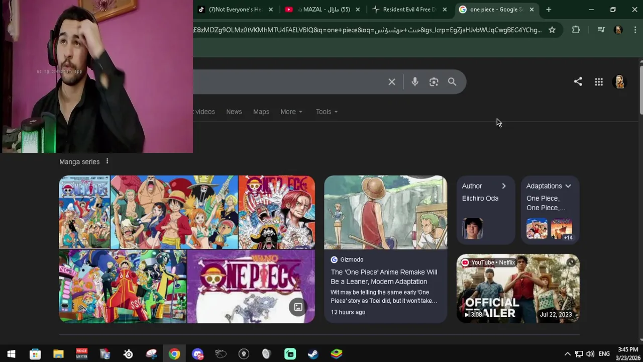Switch to the MAZAL YouTube tab
Viewport: 643px width, 362px height.
321,10
